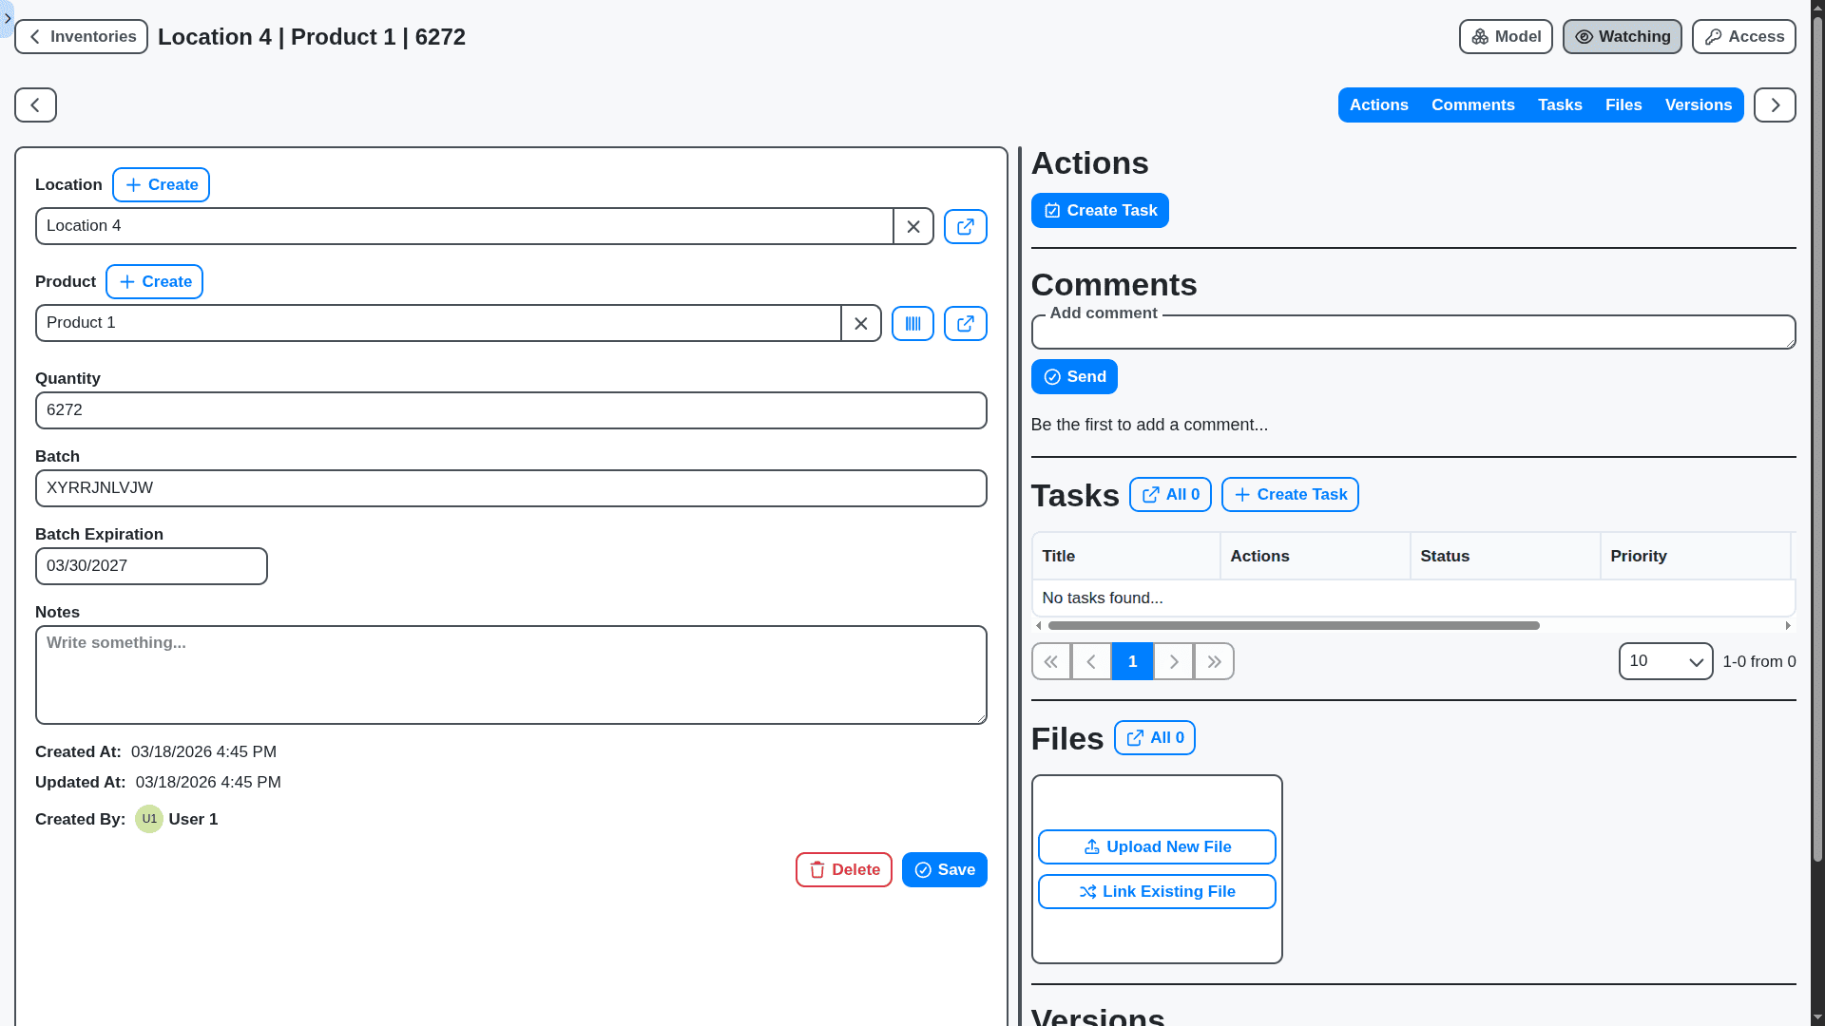Switch to the Comments tab
Screen dimensions: 1825x1026
click(1472, 104)
